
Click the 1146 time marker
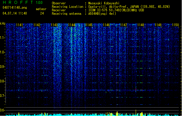tap(106, 25)
